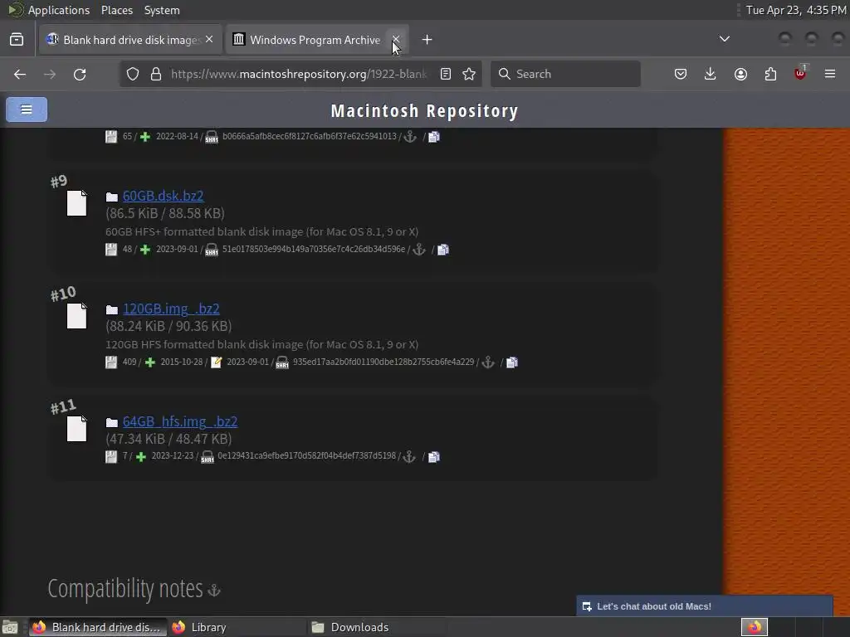Image resolution: width=850 pixels, height=637 pixels.
Task: Open Let's chat about old Macs
Action: [704, 606]
